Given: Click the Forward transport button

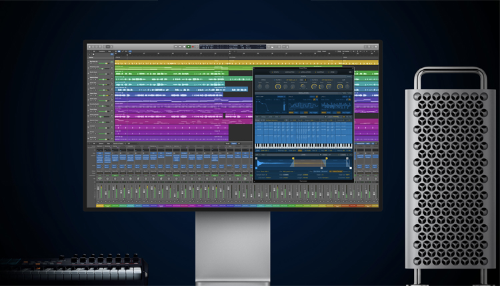Looking at the screenshot, I should click(180, 47).
